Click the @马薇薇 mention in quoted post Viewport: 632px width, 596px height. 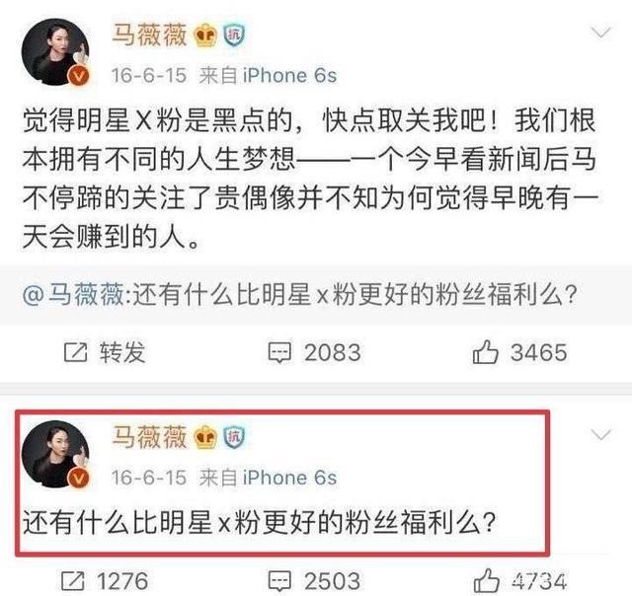pos(73,294)
